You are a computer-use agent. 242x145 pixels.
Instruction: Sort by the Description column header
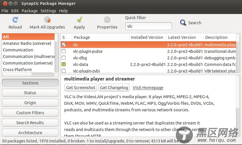pos(220,37)
